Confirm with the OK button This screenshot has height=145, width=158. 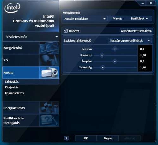pos(86,138)
